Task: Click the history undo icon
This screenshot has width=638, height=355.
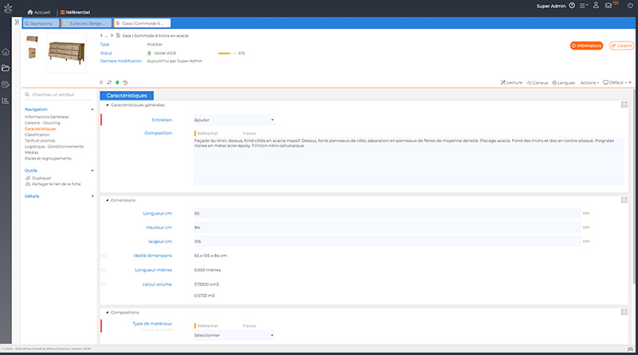Action: click(x=125, y=83)
